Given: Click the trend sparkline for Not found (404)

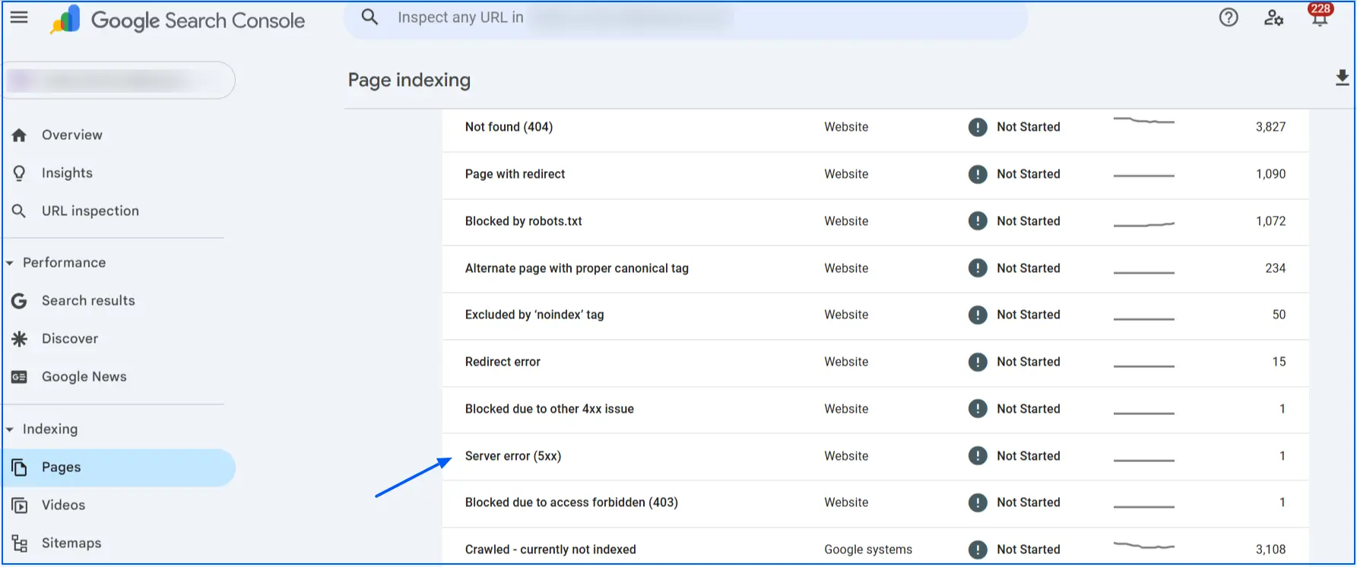Looking at the screenshot, I should 1144,120.
